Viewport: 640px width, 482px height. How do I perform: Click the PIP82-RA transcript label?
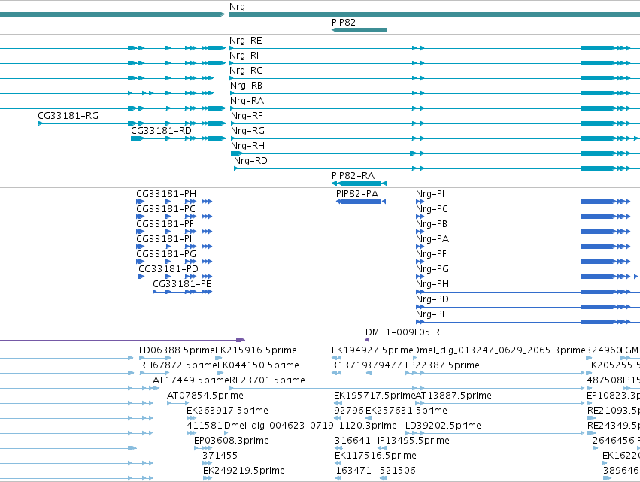(x=353, y=176)
